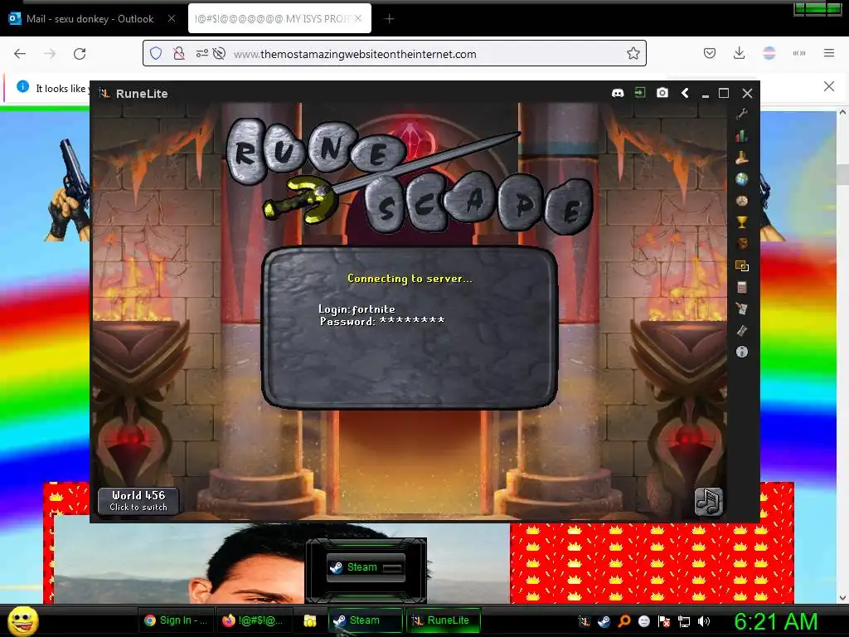Go forward in Firefox
849x637 pixels.
pos(50,54)
